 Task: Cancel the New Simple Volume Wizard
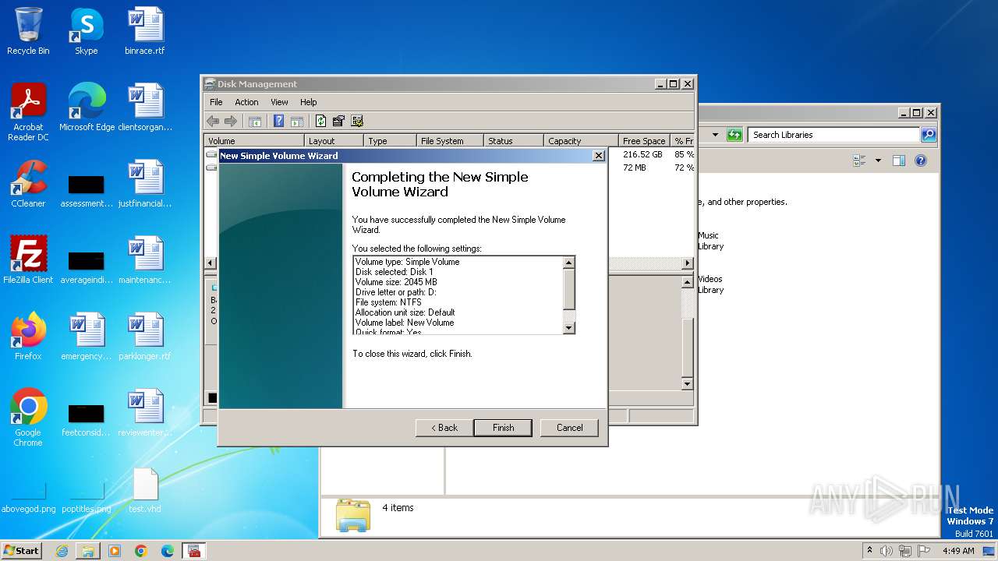tap(569, 428)
